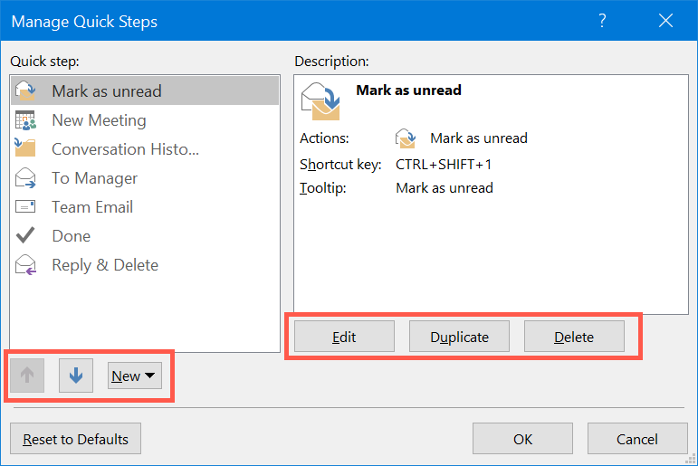Select the New Meeting calendar icon
Image resolution: width=698 pixels, height=466 pixels.
(25, 120)
